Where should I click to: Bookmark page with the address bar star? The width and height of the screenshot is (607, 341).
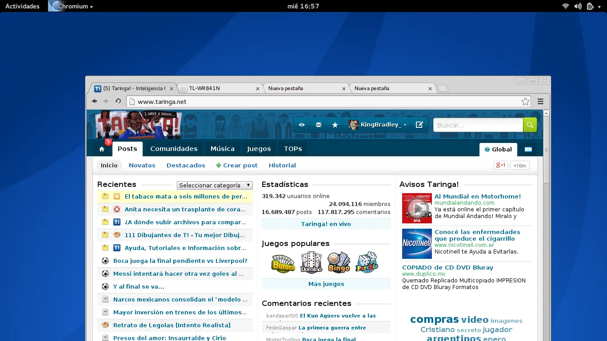(525, 102)
